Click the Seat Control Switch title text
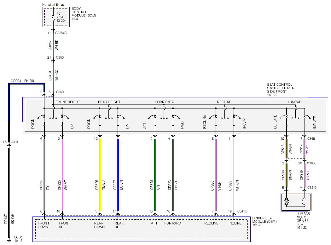 pos(281,90)
